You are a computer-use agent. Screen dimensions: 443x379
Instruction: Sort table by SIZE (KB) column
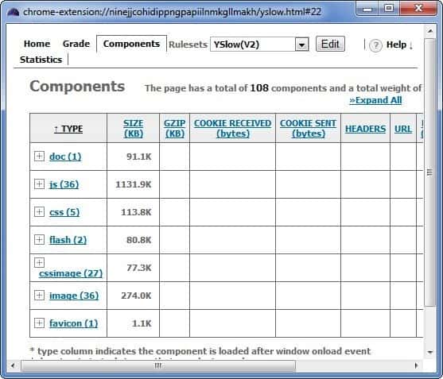pos(134,129)
